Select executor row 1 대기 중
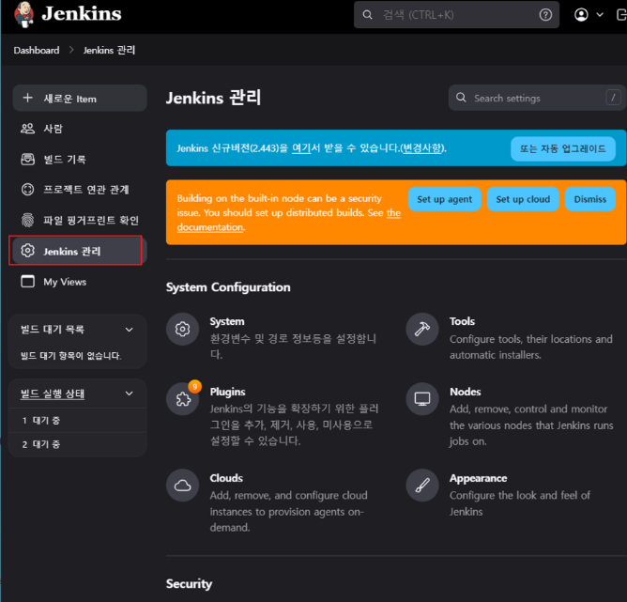Screen dimensions: 627x602 [77, 421]
